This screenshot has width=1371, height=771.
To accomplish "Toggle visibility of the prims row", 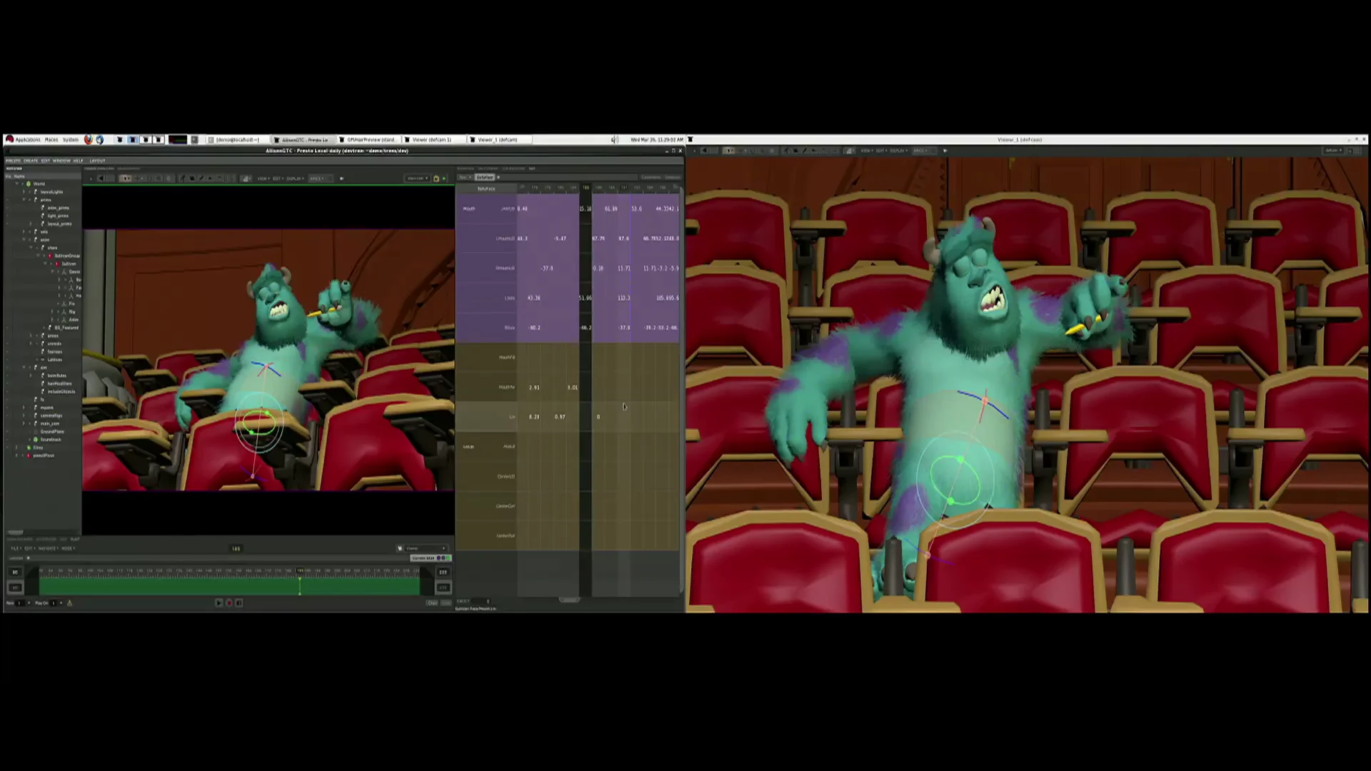I will tap(8, 199).
